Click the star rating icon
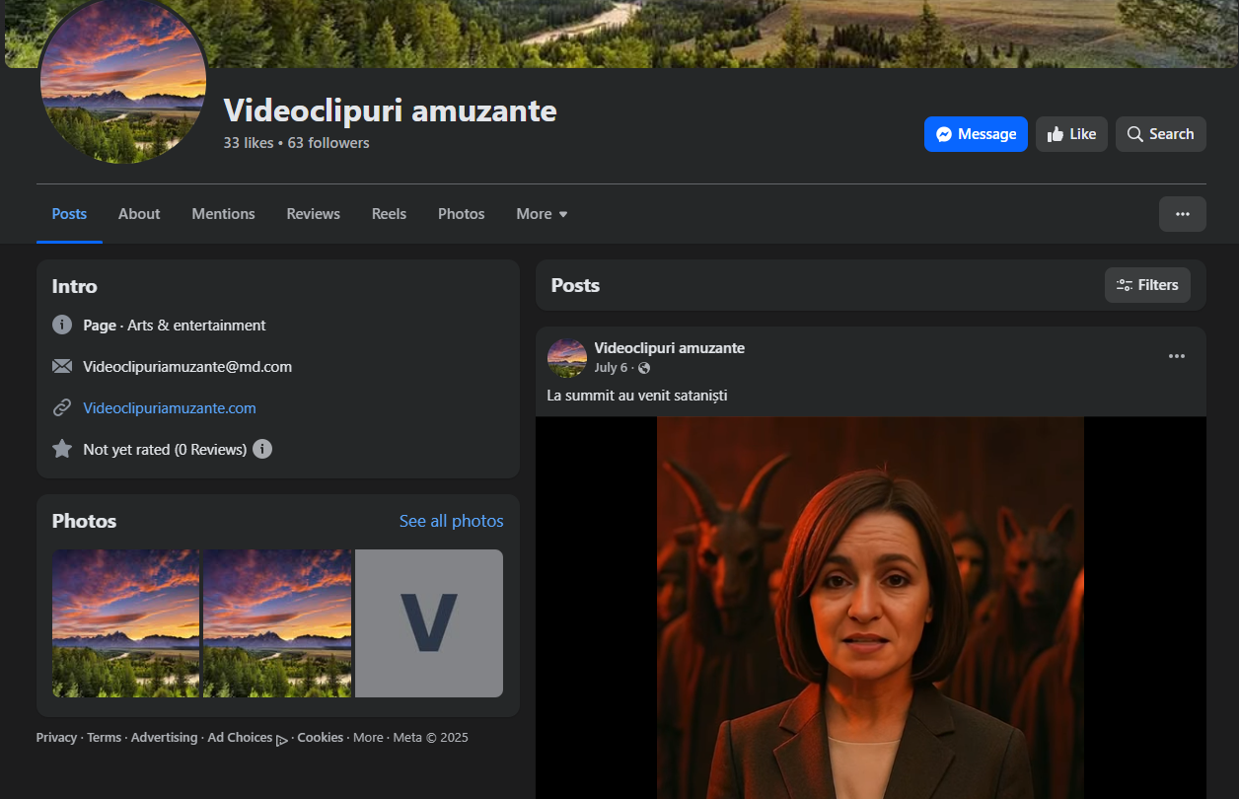This screenshot has width=1239, height=799. [62, 449]
